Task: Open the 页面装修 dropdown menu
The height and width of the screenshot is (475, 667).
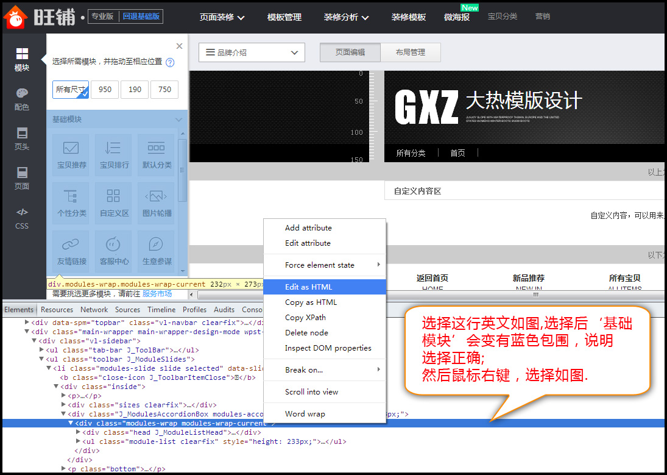Action: [222, 17]
